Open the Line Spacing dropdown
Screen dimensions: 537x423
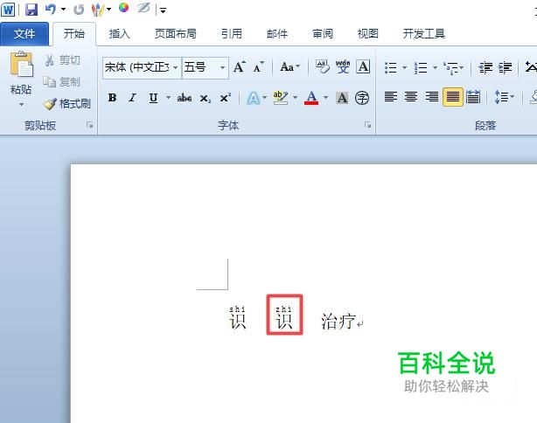point(504,97)
